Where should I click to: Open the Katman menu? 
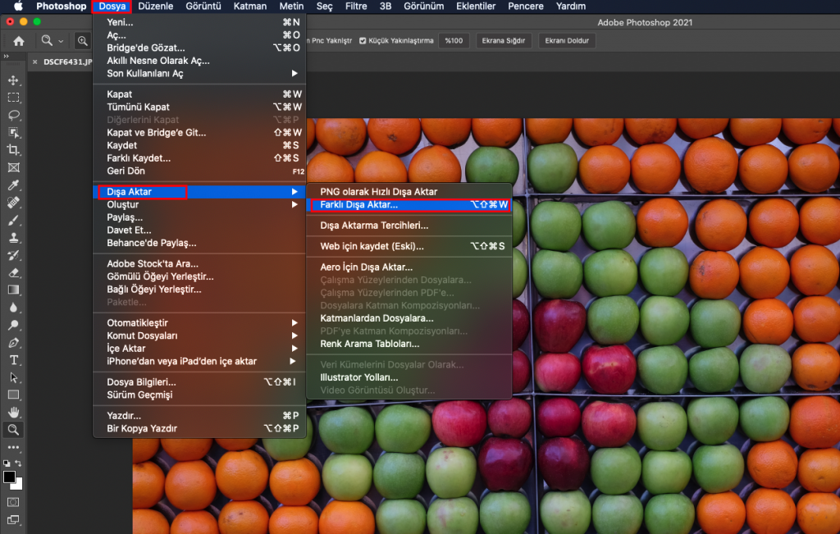(249, 7)
